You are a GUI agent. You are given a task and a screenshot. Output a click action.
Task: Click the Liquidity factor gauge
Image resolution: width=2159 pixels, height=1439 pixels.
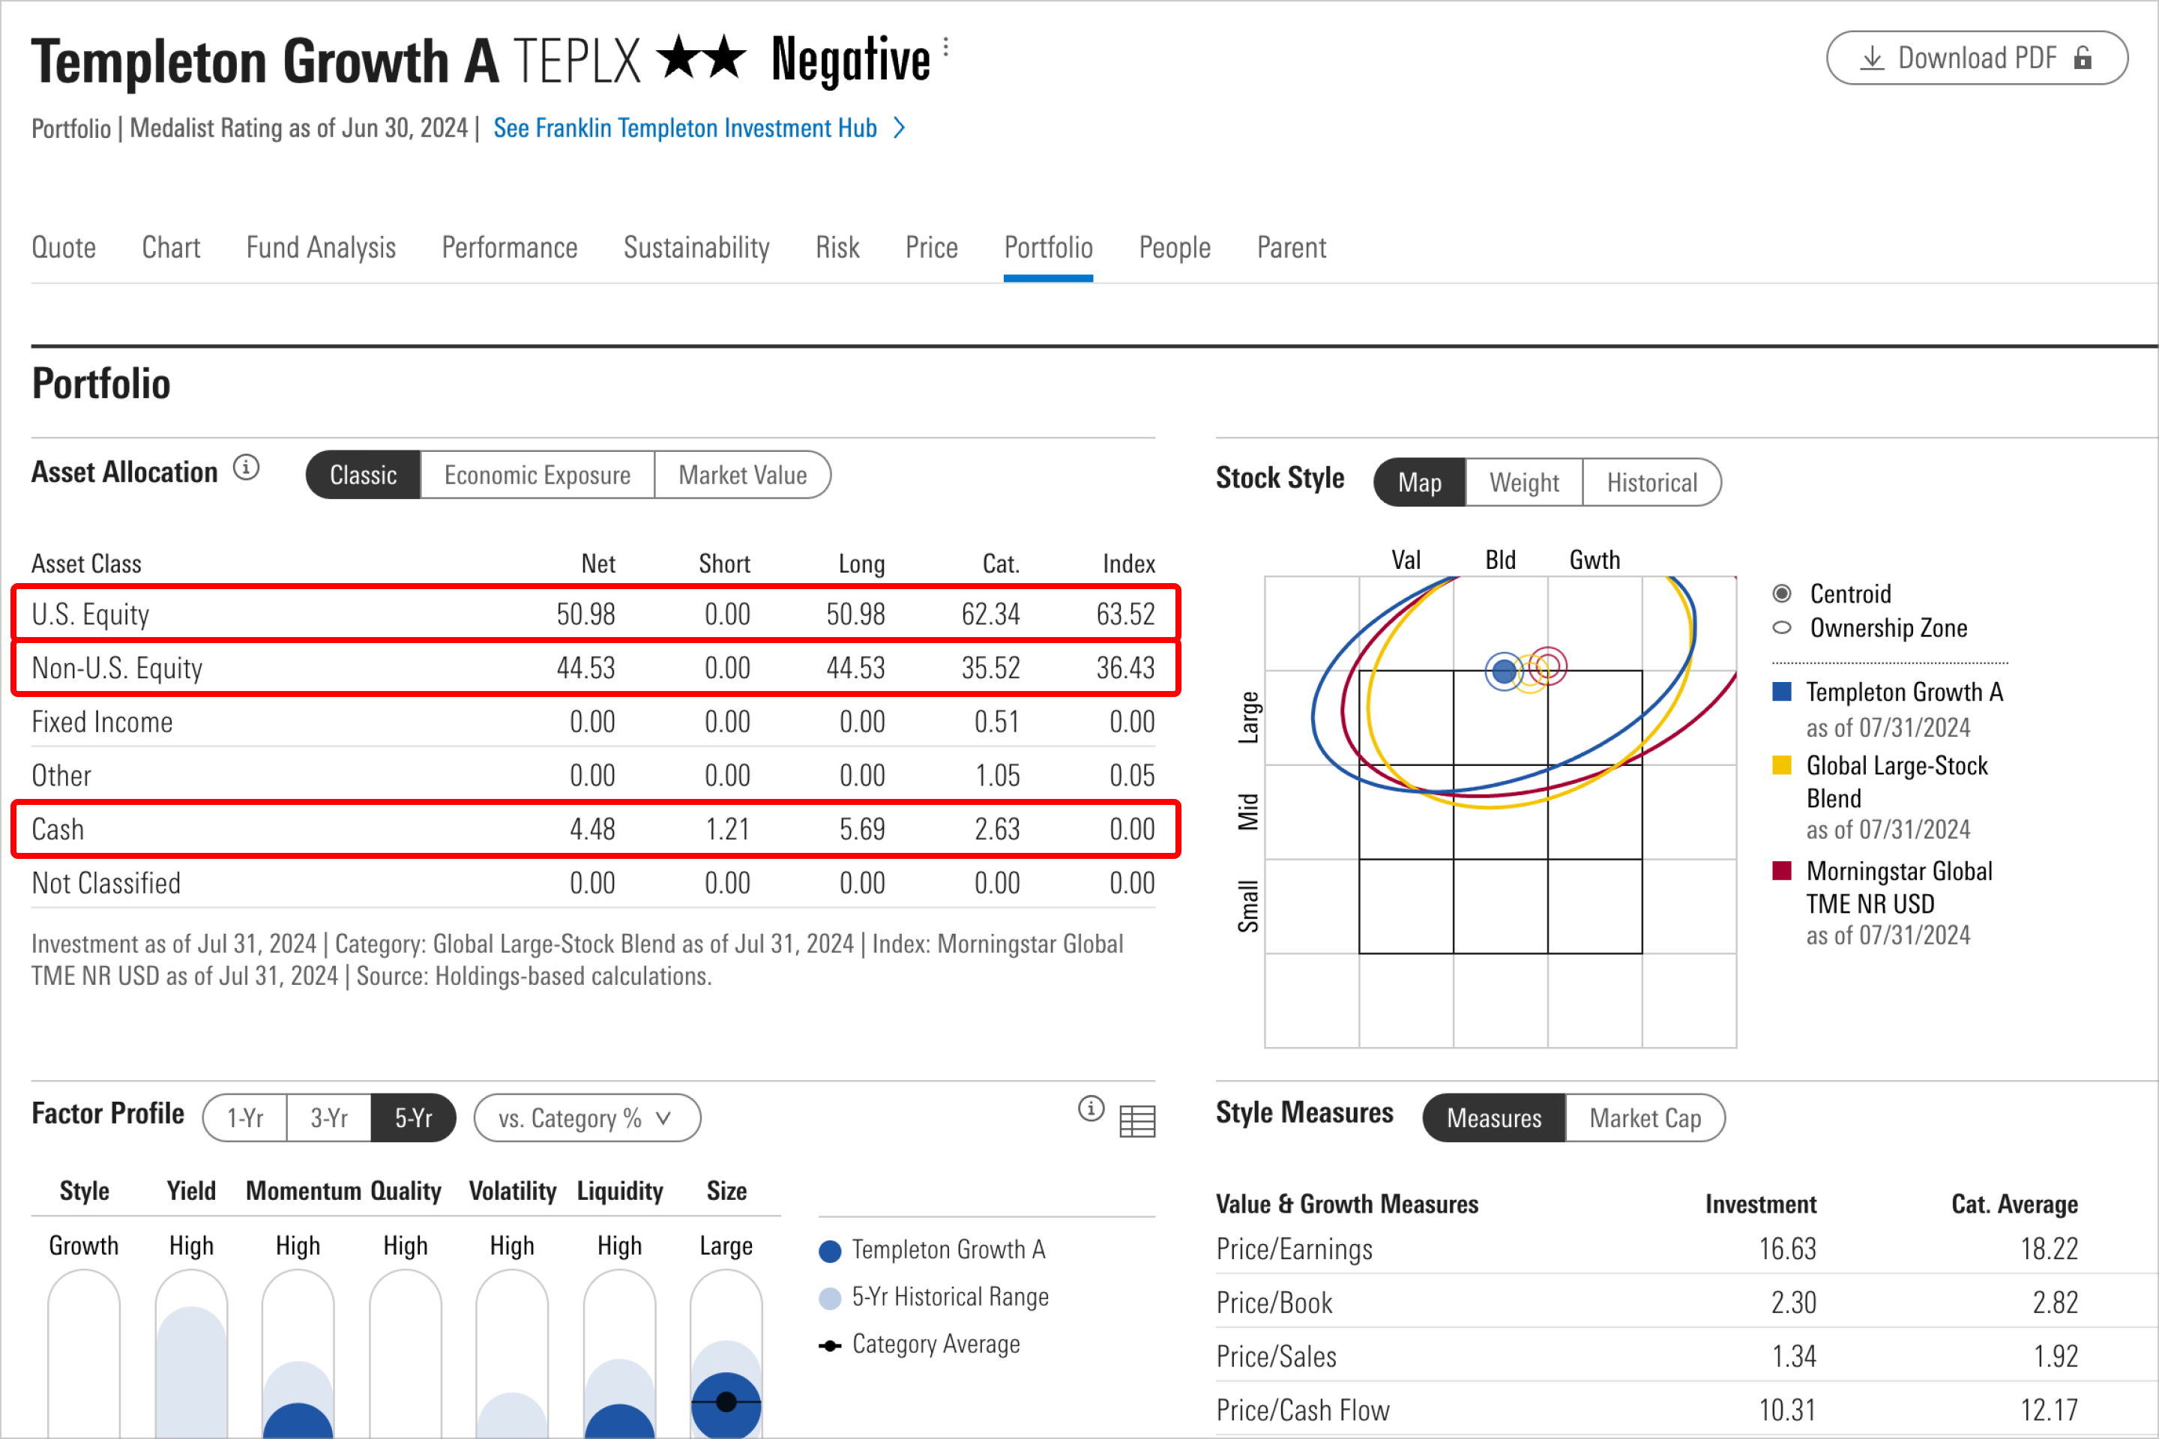[x=620, y=1354]
